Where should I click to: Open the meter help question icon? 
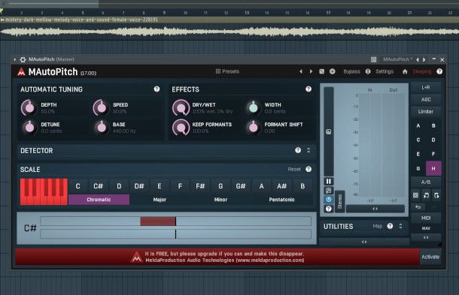[328, 209]
